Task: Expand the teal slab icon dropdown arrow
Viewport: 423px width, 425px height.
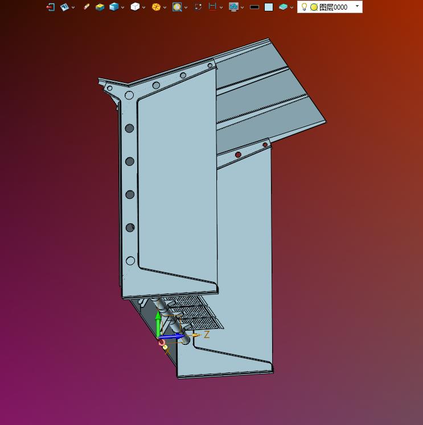Action: click(292, 7)
